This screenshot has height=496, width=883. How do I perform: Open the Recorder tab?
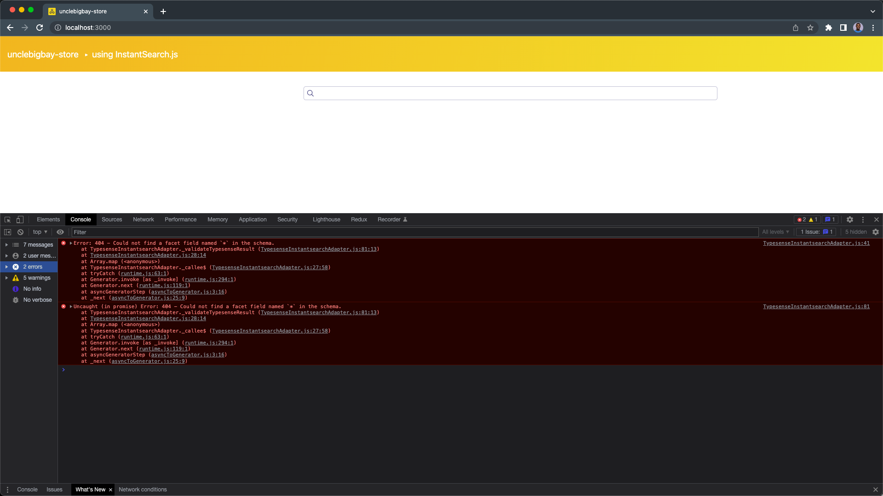pyautogui.click(x=392, y=220)
